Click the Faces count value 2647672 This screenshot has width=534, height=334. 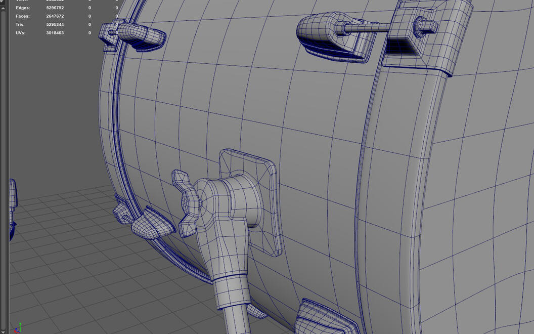(x=55, y=16)
